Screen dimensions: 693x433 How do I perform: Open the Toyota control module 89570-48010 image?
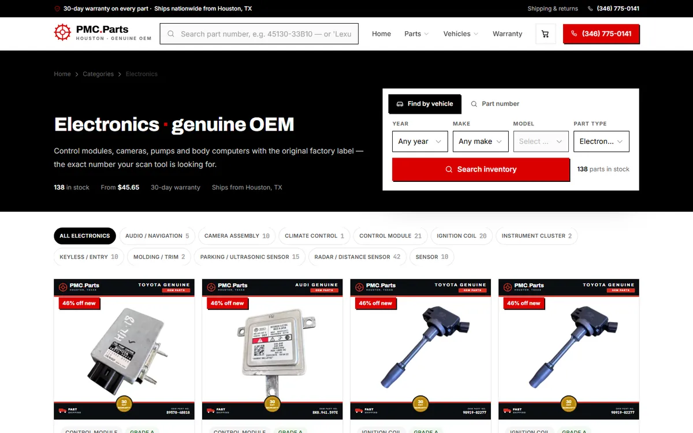tap(124, 349)
